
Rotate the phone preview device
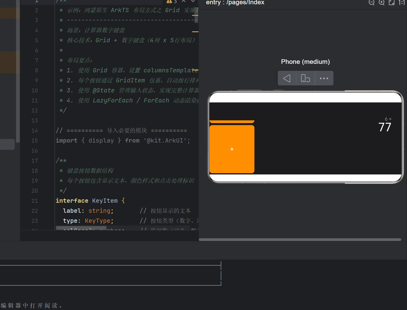coord(305,78)
